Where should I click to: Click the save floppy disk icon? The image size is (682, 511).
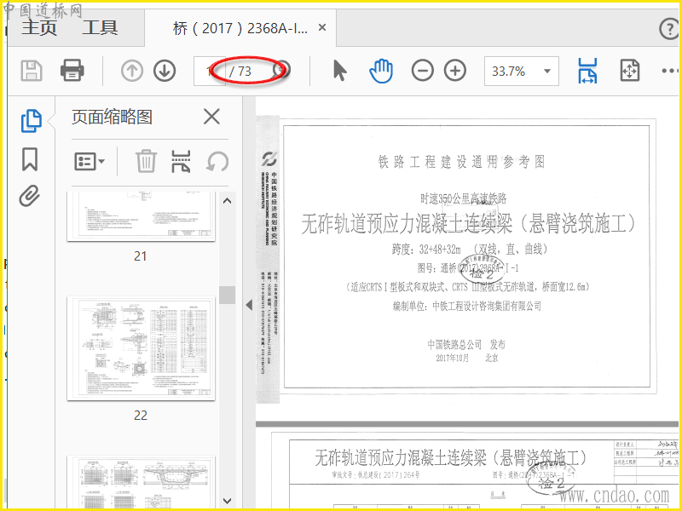(32, 71)
